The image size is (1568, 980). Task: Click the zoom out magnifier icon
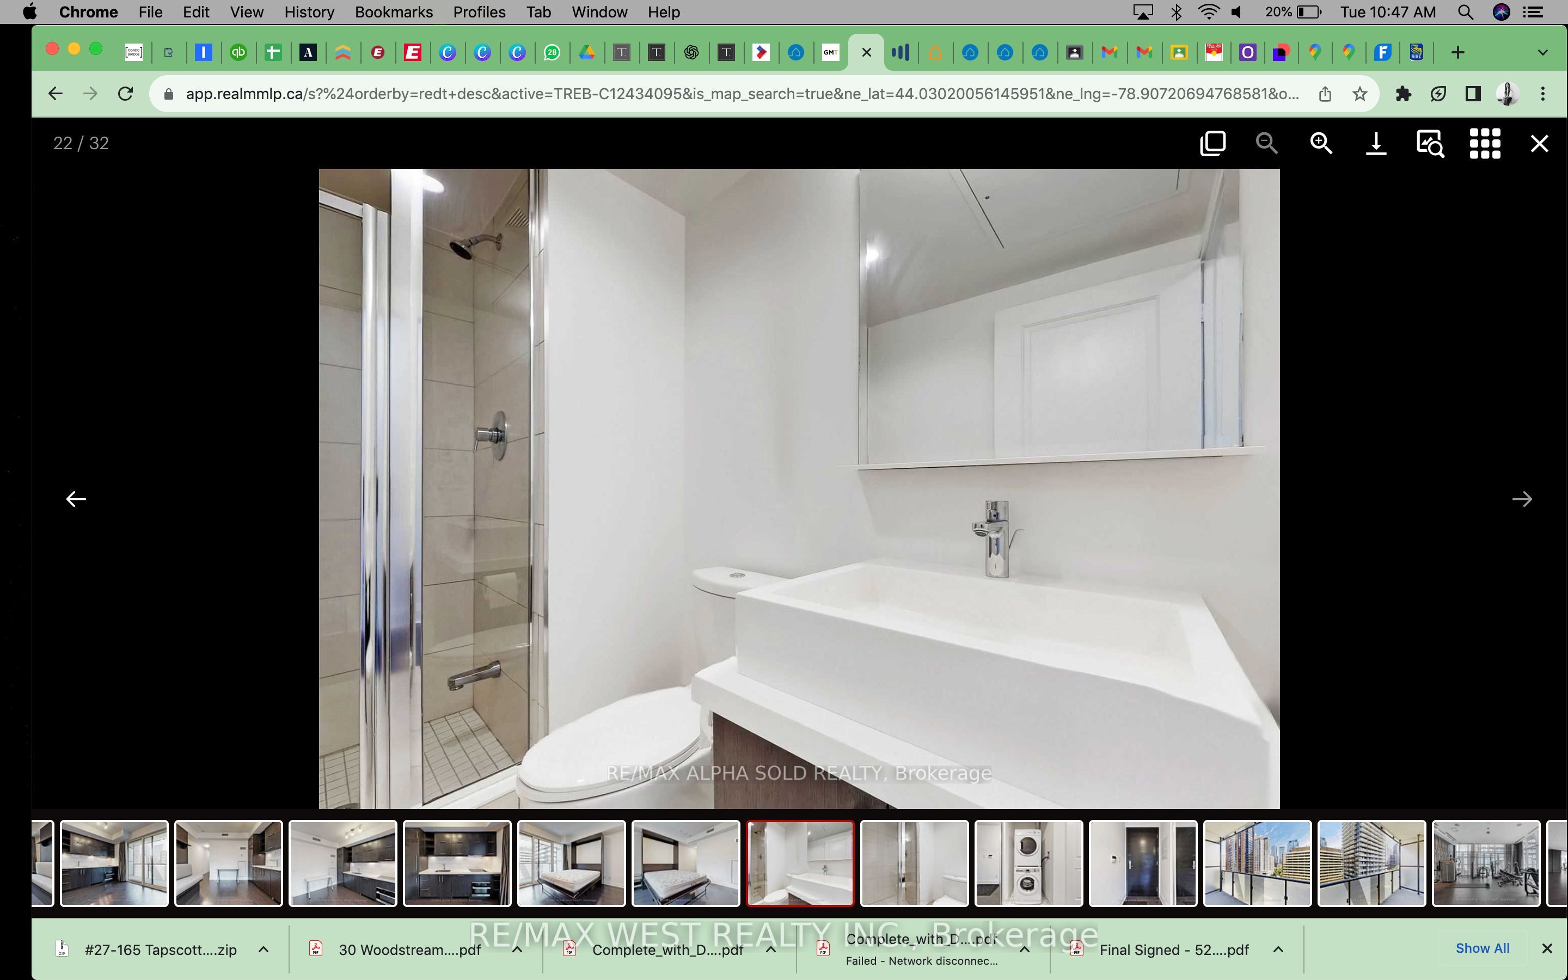(1266, 143)
